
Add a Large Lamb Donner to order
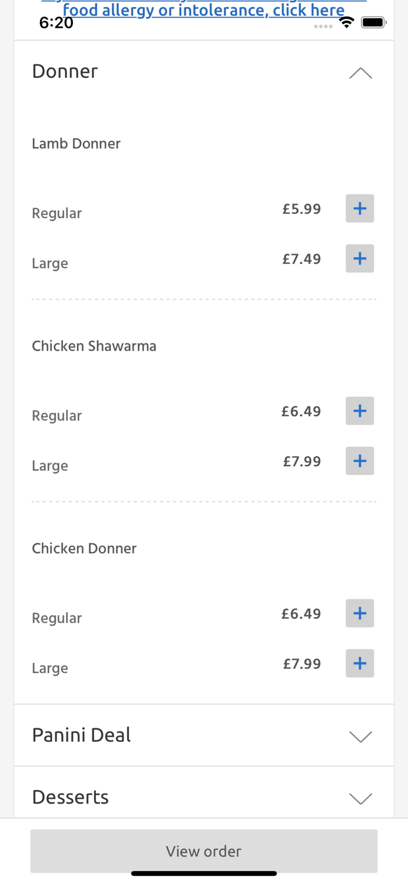click(360, 258)
